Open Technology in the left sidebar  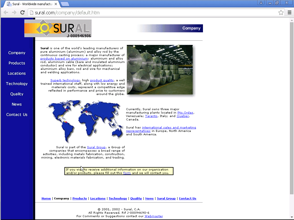pos(17,84)
